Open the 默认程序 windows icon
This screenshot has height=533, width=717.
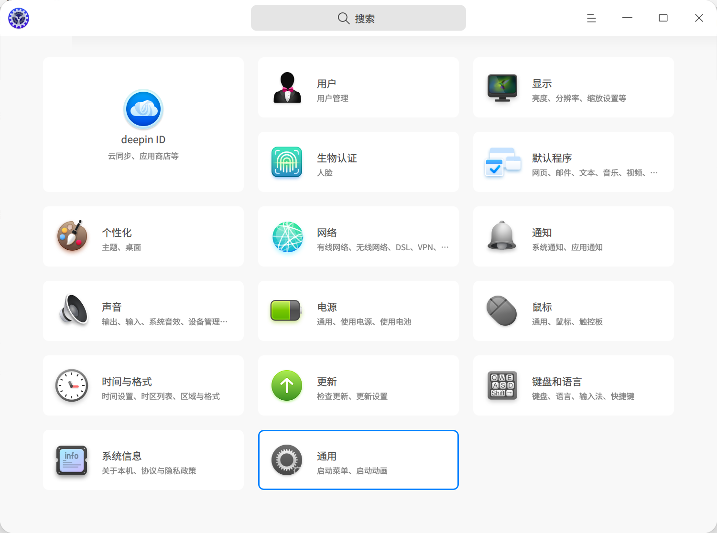[502, 162]
